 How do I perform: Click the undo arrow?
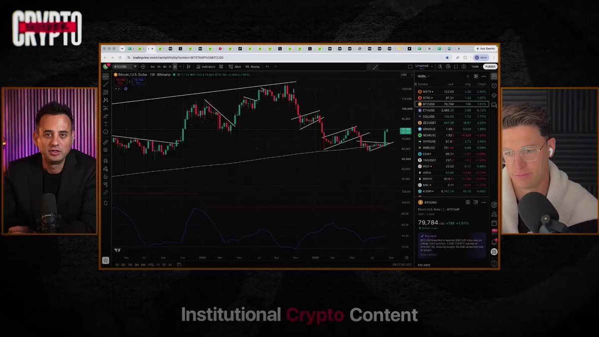tap(268, 66)
